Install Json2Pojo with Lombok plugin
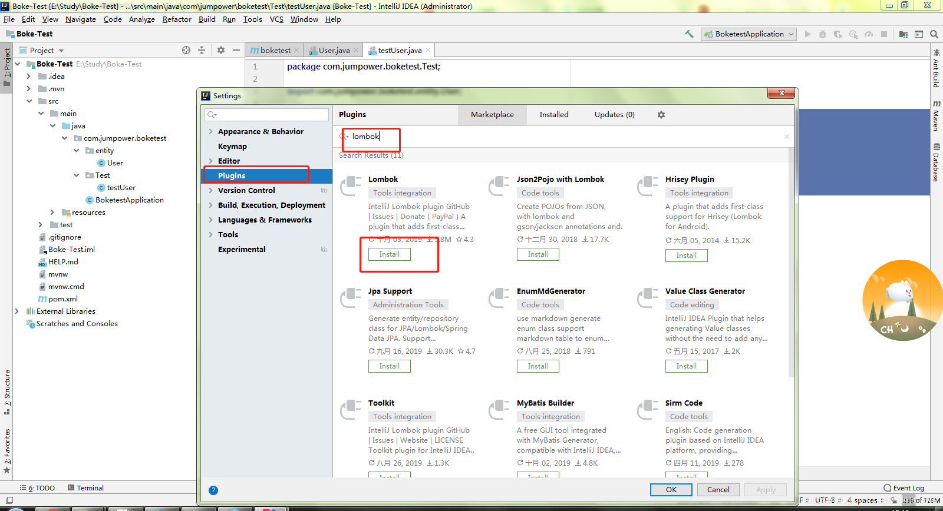Image resolution: width=943 pixels, height=511 pixels. coord(538,254)
